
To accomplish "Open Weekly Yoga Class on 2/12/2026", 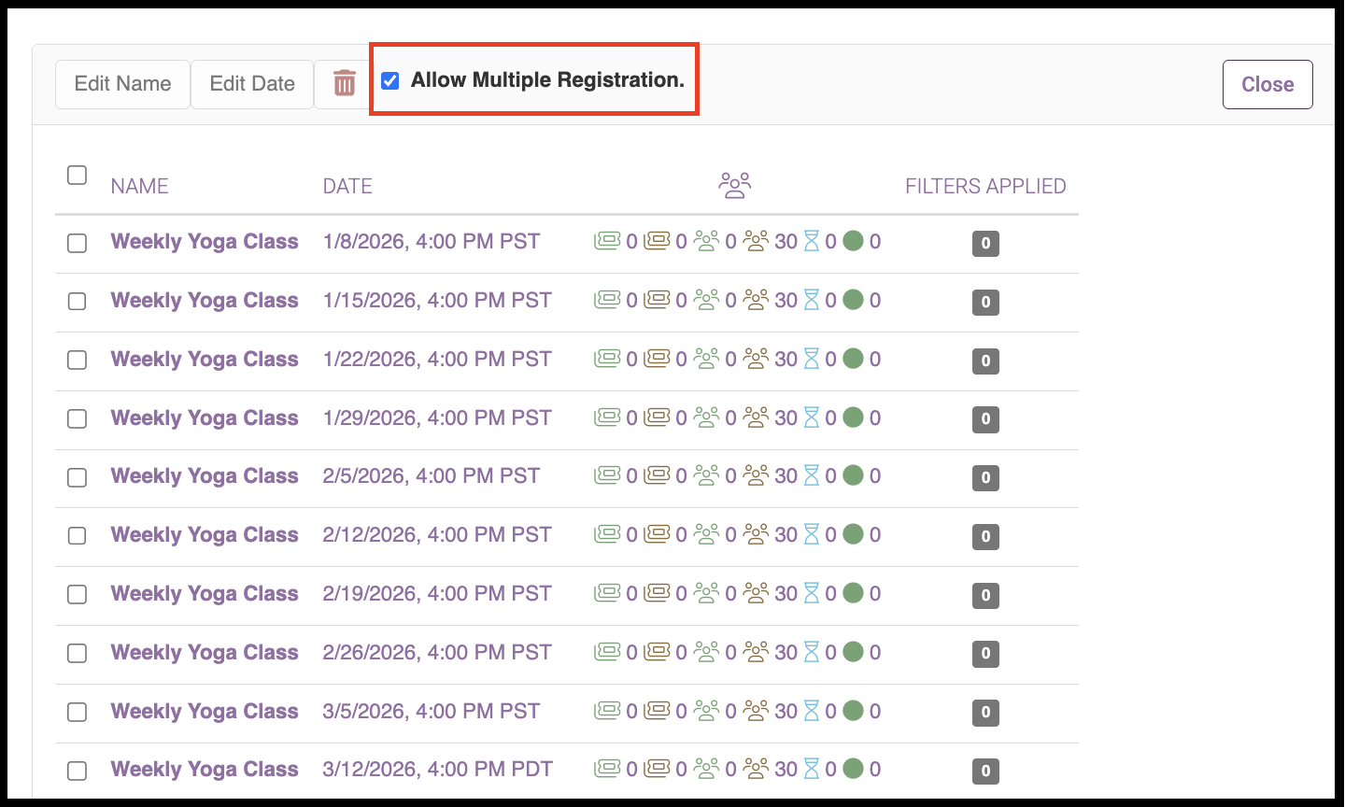I will (x=205, y=535).
